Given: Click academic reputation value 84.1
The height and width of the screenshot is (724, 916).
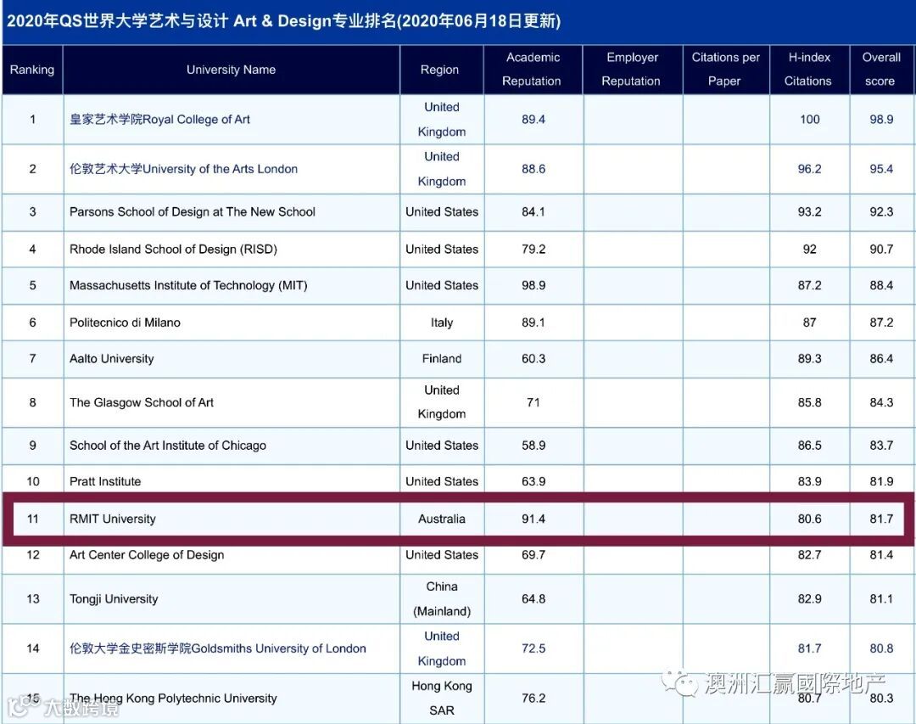Looking at the screenshot, I should pyautogui.click(x=533, y=211).
